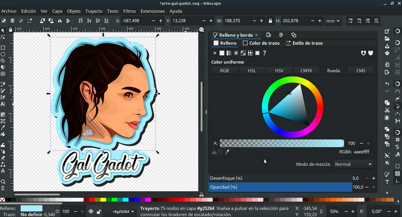This screenshot has width=402, height=217.
Task: Select the Rueda color mode button
Action: (333, 71)
